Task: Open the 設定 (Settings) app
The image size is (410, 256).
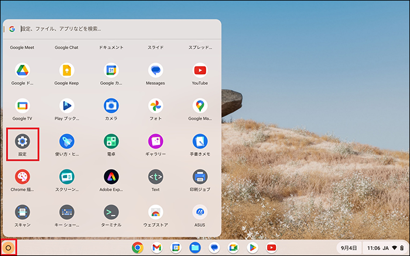Action: coord(22,141)
